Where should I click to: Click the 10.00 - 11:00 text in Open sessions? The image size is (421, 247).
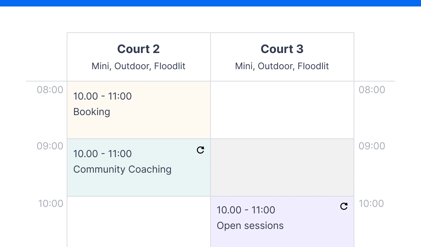click(246, 210)
